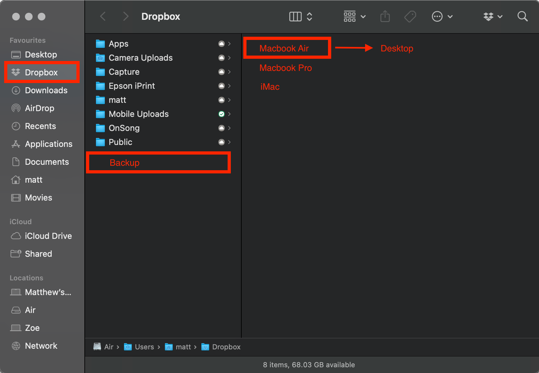Screen dimensions: 539x373
Task: Open Movies in the sidebar
Action: [x=42, y=198]
